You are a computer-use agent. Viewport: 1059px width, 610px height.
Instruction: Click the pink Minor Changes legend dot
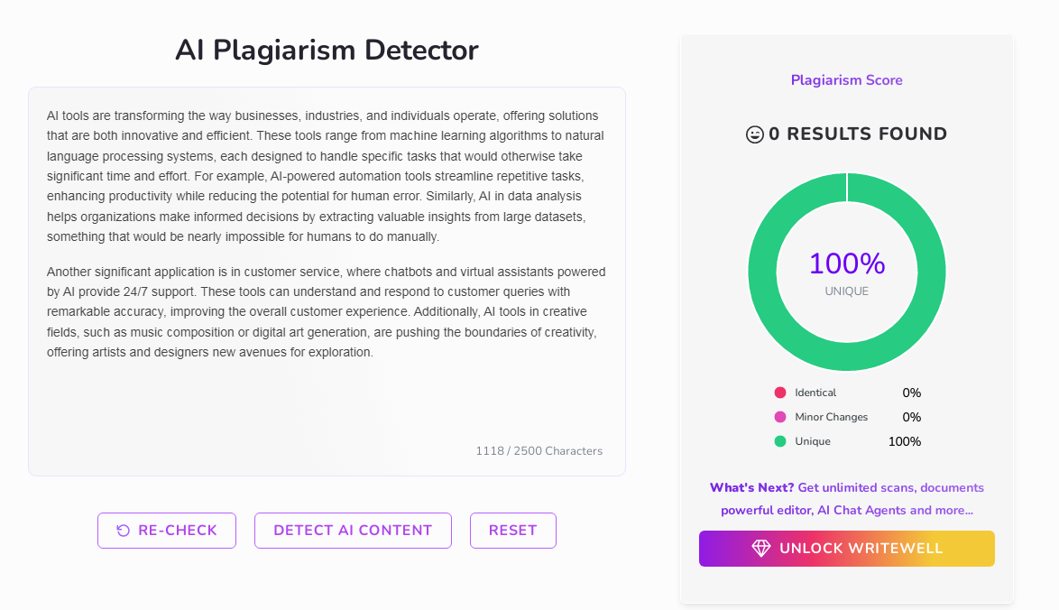pos(780,417)
